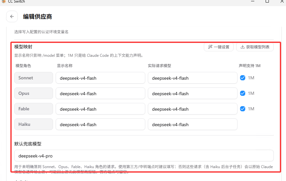This screenshot has height=181, width=286.
Task: Click the Opus display name field
Action: pos(100,93)
